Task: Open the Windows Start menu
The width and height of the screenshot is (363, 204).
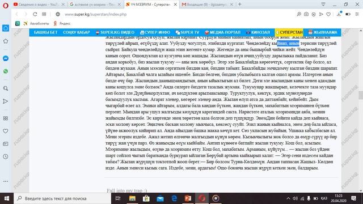Action: tap(7, 198)
